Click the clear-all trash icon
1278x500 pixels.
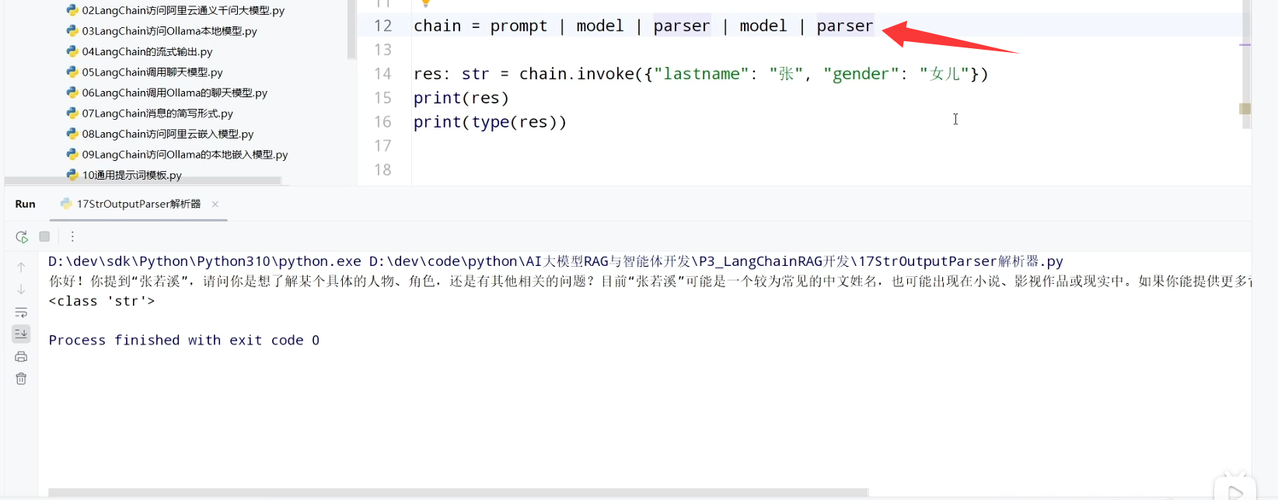(x=21, y=379)
